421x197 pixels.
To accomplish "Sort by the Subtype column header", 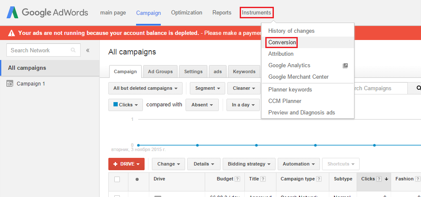I will 343,179.
